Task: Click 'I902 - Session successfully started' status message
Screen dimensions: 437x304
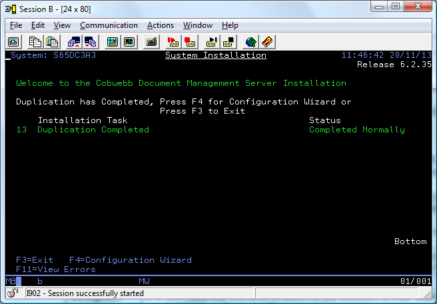Action: coord(85,293)
